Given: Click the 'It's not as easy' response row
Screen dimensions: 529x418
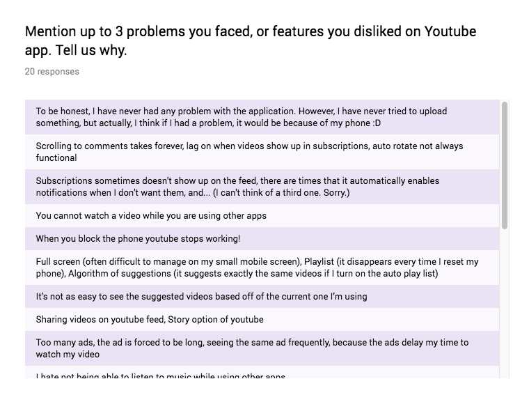Looking at the screenshot, I should coord(262,296).
